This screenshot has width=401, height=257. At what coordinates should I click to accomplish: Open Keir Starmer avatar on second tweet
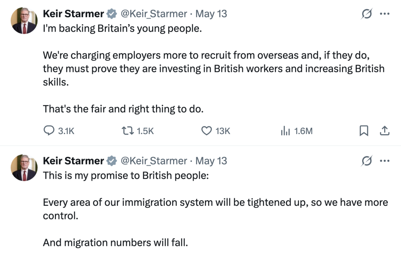[24, 167]
